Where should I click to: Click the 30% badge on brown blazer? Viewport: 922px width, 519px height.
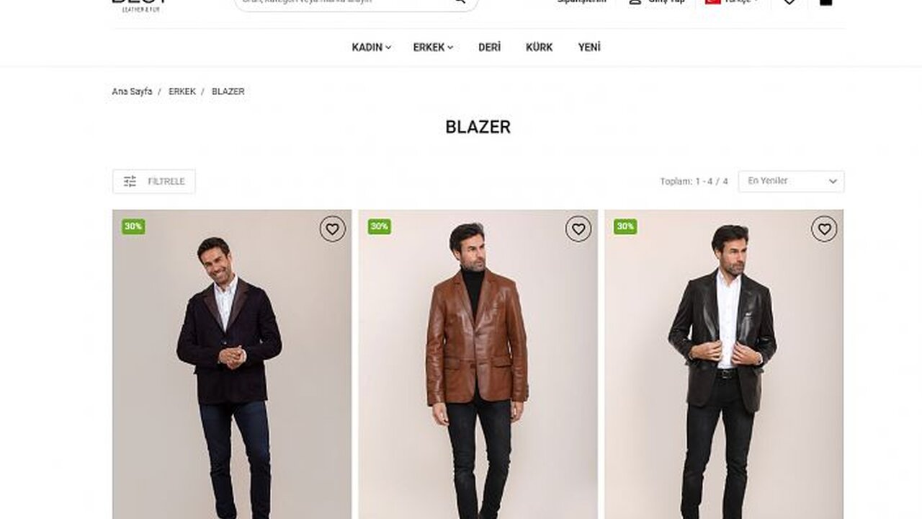click(x=380, y=226)
